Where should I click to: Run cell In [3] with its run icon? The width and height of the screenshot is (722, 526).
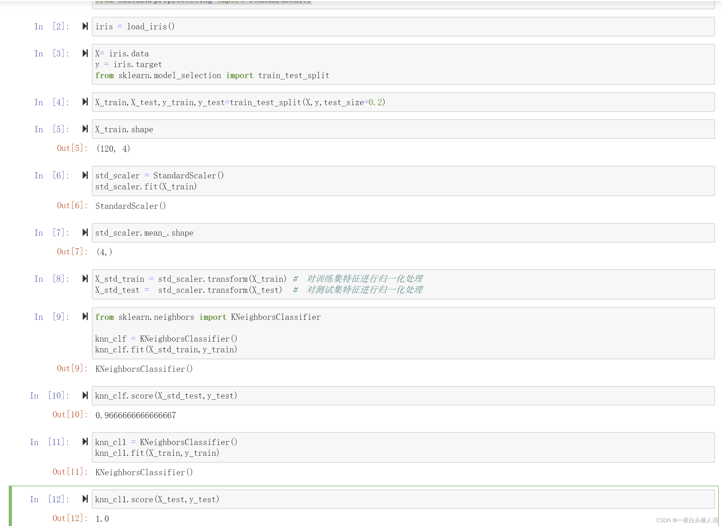click(x=85, y=53)
